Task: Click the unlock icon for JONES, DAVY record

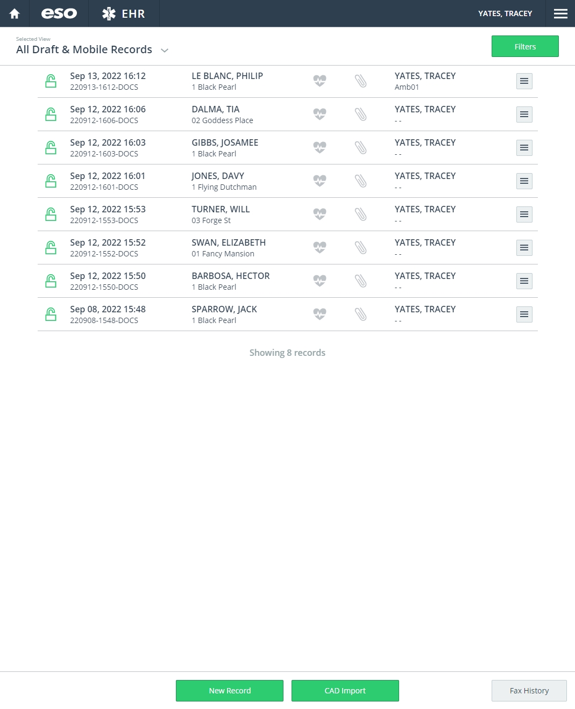Action: (x=51, y=181)
